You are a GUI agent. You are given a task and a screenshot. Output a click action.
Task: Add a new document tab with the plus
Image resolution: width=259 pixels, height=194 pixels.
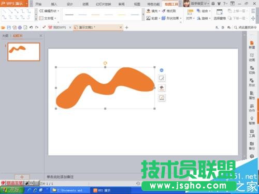pos(126,27)
